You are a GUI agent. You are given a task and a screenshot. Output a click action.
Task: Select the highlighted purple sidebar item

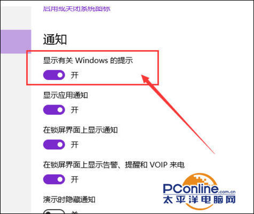click(16, 42)
